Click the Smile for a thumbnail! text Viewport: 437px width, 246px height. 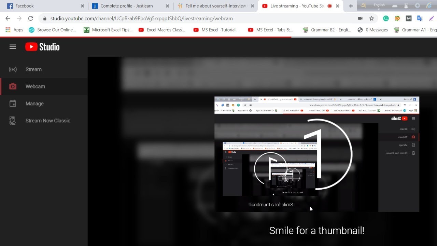click(x=317, y=231)
